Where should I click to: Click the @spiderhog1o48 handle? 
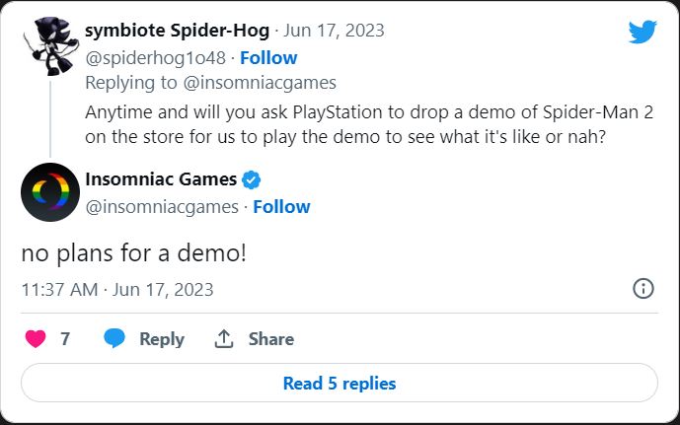pyautogui.click(x=154, y=57)
